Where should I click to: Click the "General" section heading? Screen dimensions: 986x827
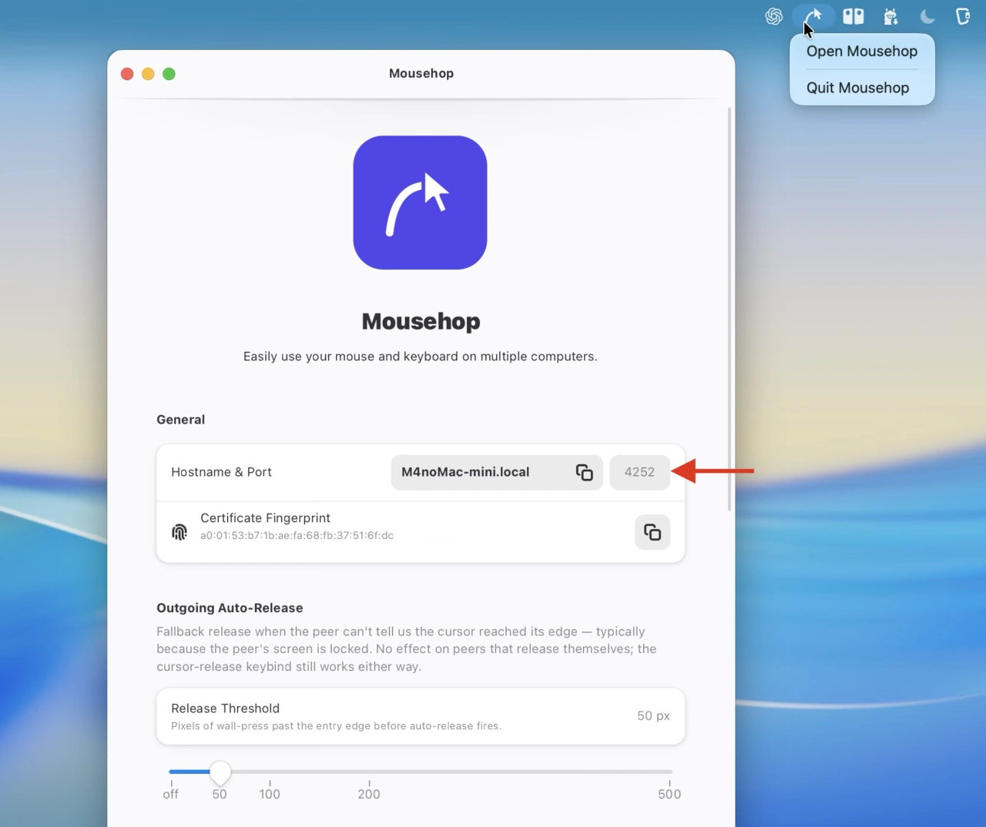click(x=180, y=420)
